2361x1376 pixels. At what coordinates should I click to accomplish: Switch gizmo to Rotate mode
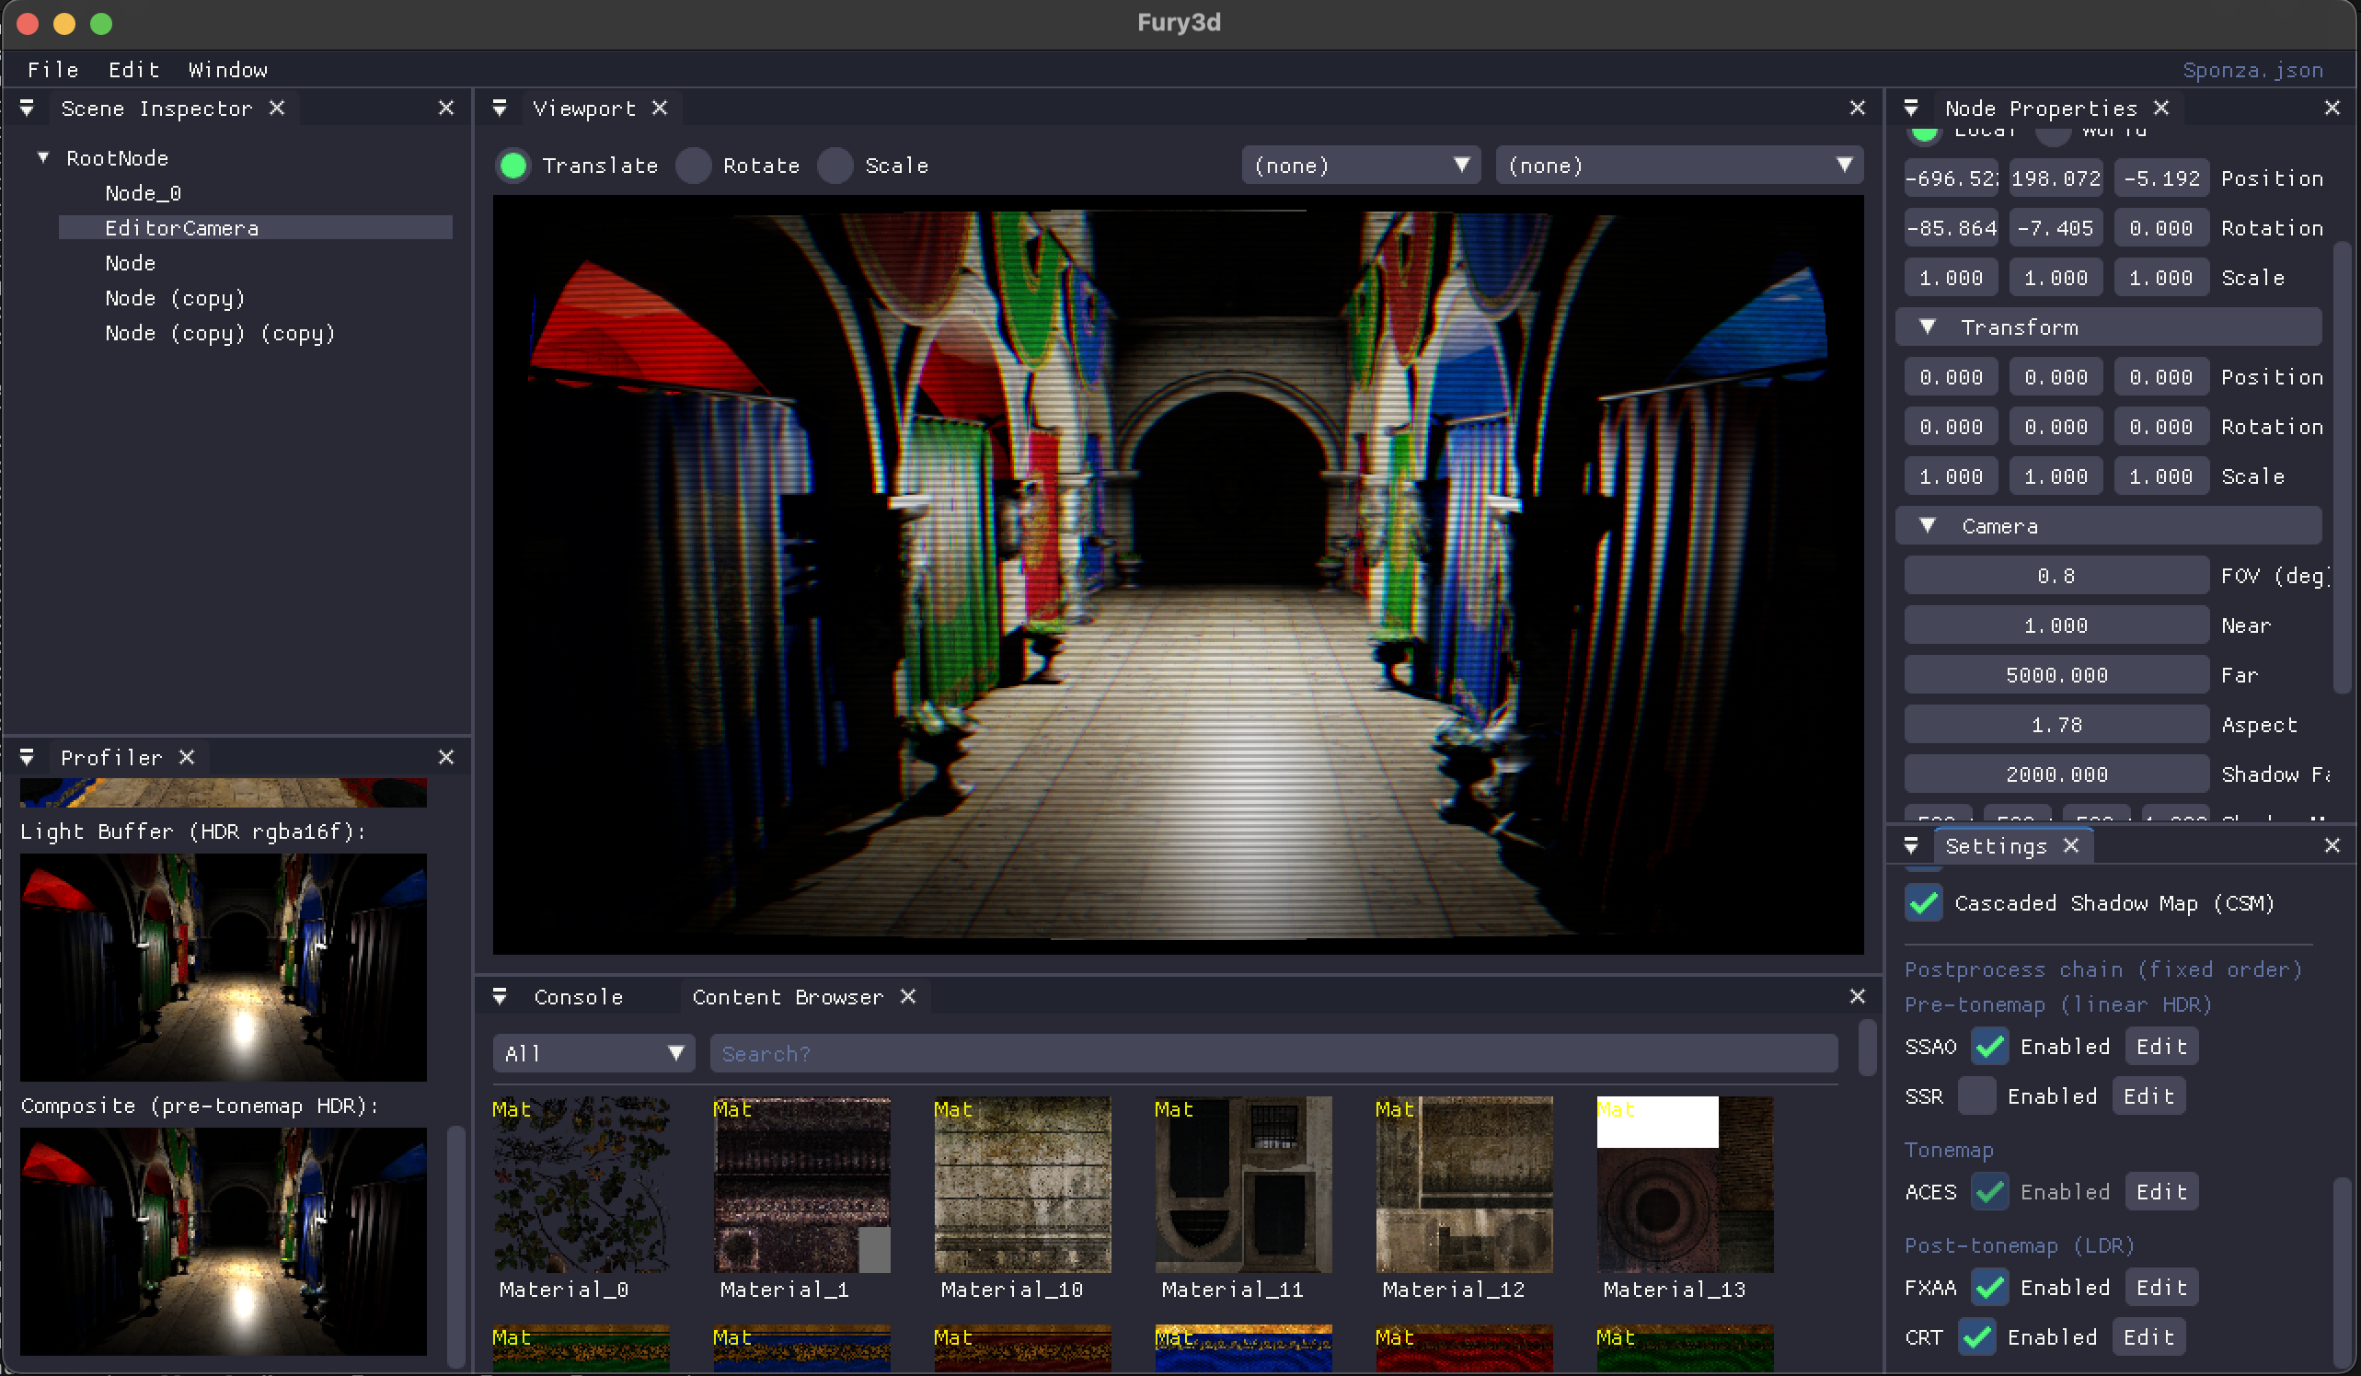[x=695, y=166]
